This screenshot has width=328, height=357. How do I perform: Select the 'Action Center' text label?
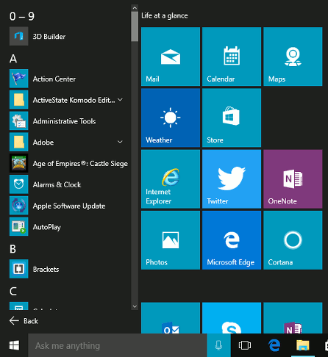(x=54, y=79)
